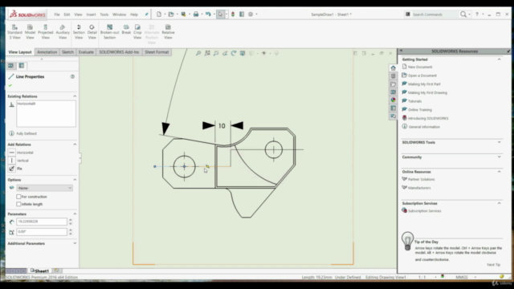This screenshot has height=289, width=514.
Task: Click the Rebuild traffic light icon
Action: (x=233, y=14)
